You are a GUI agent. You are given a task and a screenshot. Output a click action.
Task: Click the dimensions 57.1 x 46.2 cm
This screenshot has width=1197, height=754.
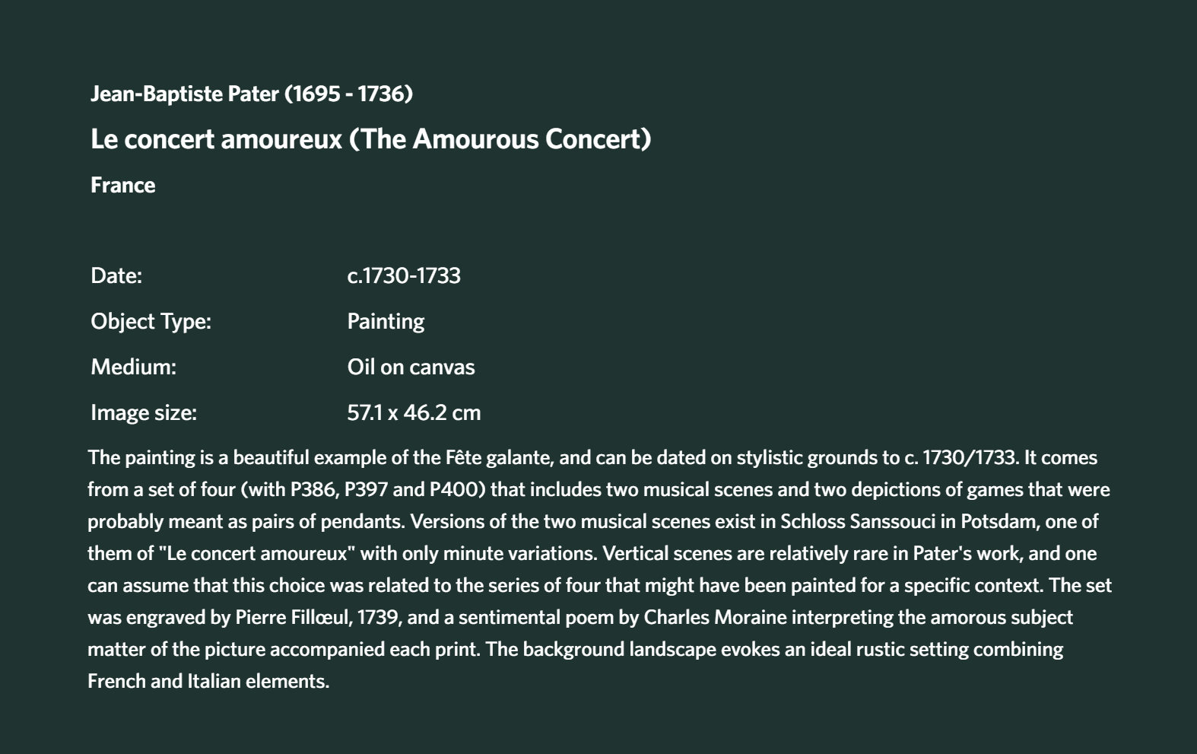(414, 412)
